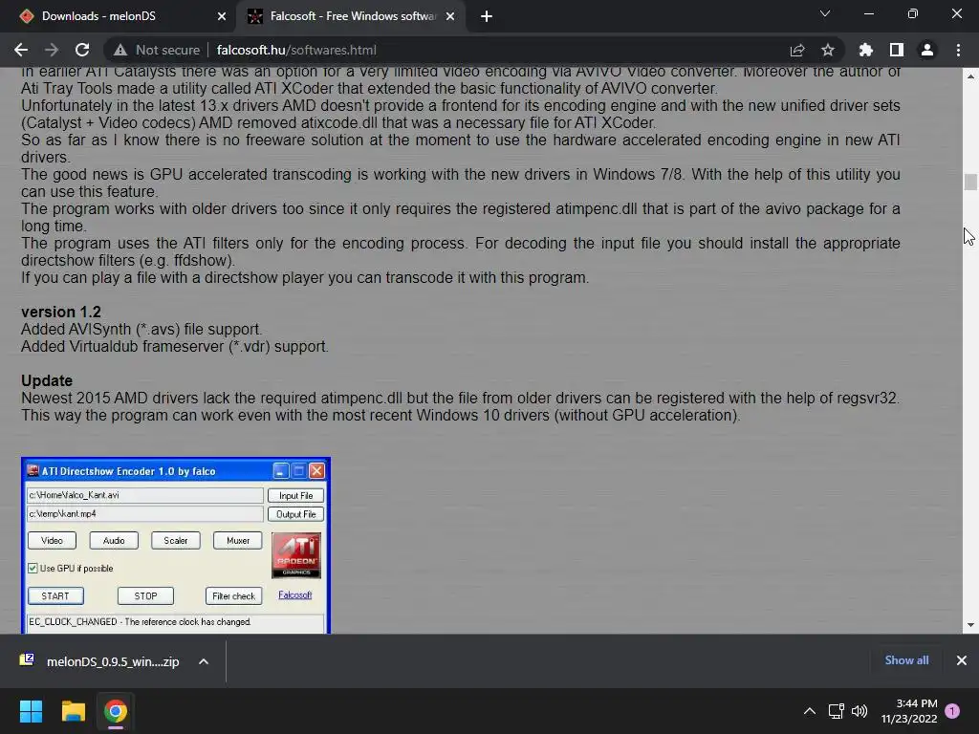Click the Chrome taskbar icon
Image resolution: width=979 pixels, height=734 pixels.
pyautogui.click(x=116, y=711)
